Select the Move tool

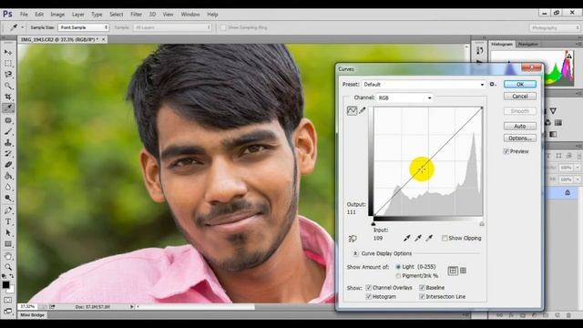(x=8, y=52)
